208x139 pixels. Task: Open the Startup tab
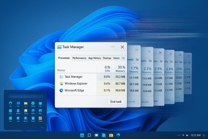coord(107,58)
